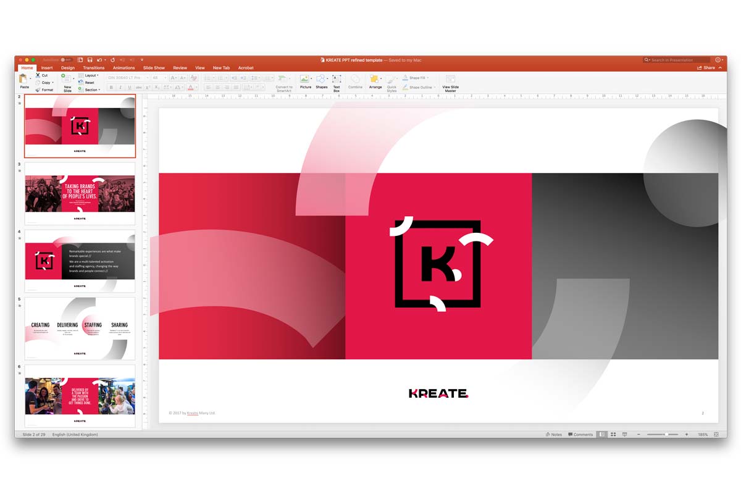Click the Redo icon in title bar
Image resolution: width=741 pixels, height=494 pixels.
coord(112,60)
